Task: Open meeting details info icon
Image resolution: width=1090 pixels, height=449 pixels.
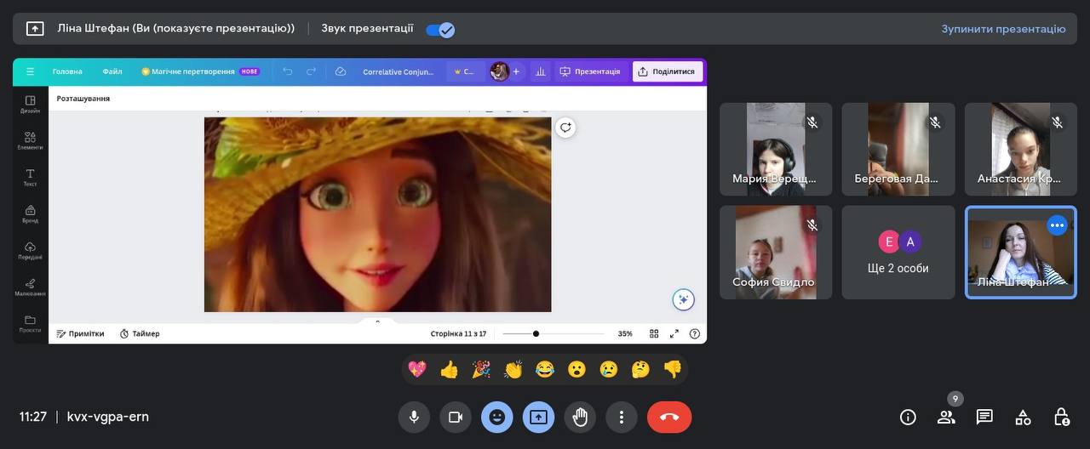Action: point(908,417)
